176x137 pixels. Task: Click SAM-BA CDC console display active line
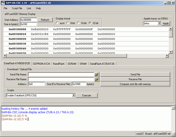(38, 112)
